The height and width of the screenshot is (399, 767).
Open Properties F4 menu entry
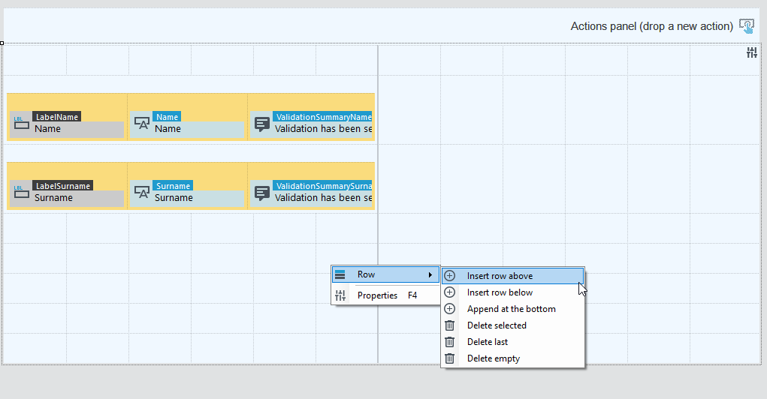point(385,295)
